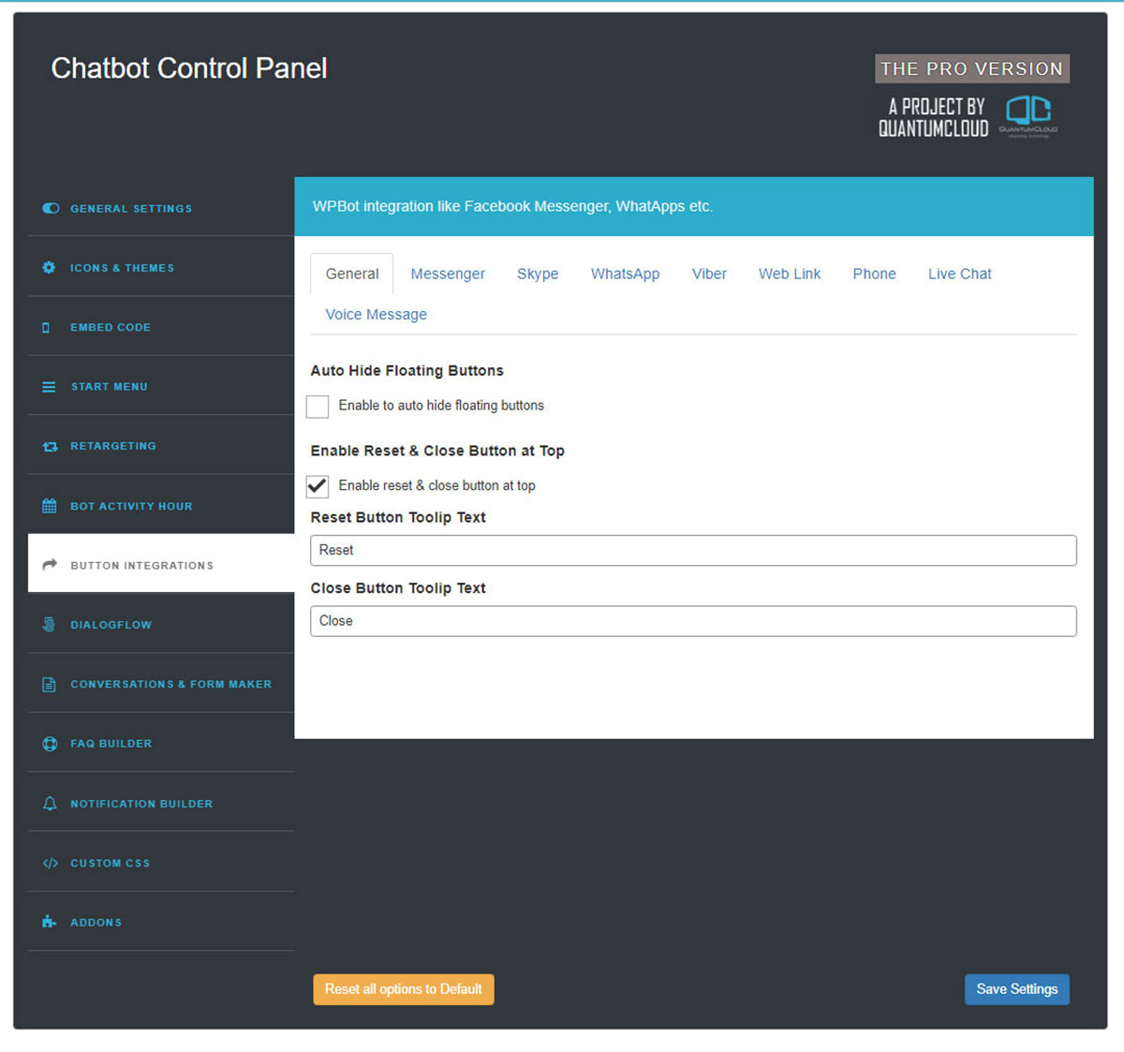Switch to the Voice Message tab
Screen dimensions: 1124x1052
[x=377, y=315]
